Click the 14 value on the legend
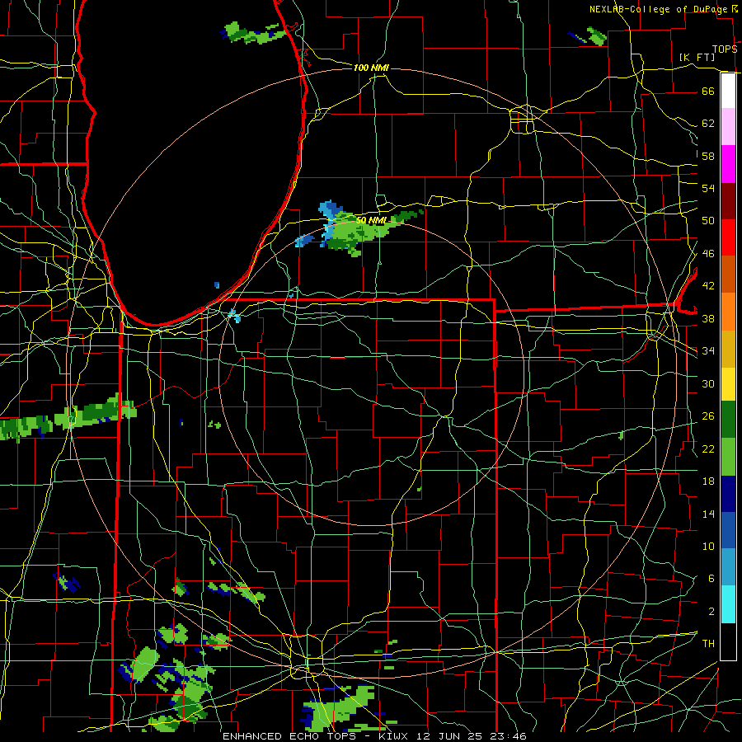Viewport: 742px width, 742px height. 708,514
